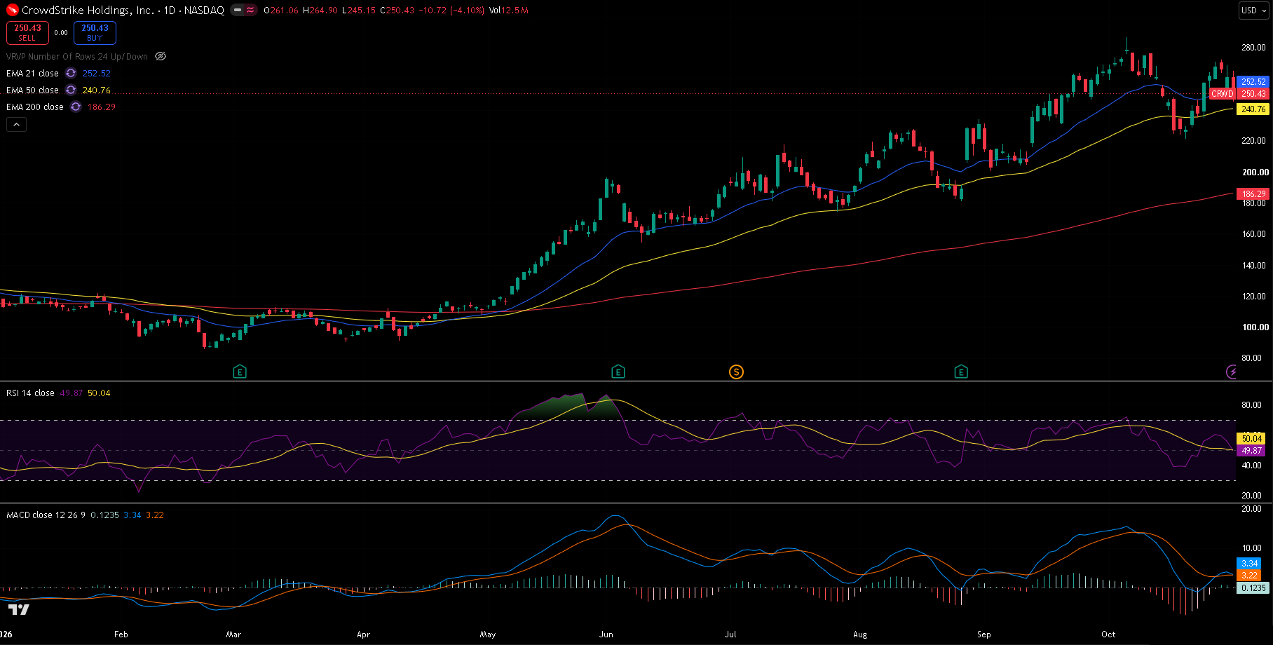Click the loading icon beside EMA 21
The width and height of the screenshot is (1273, 645).
click(x=71, y=73)
